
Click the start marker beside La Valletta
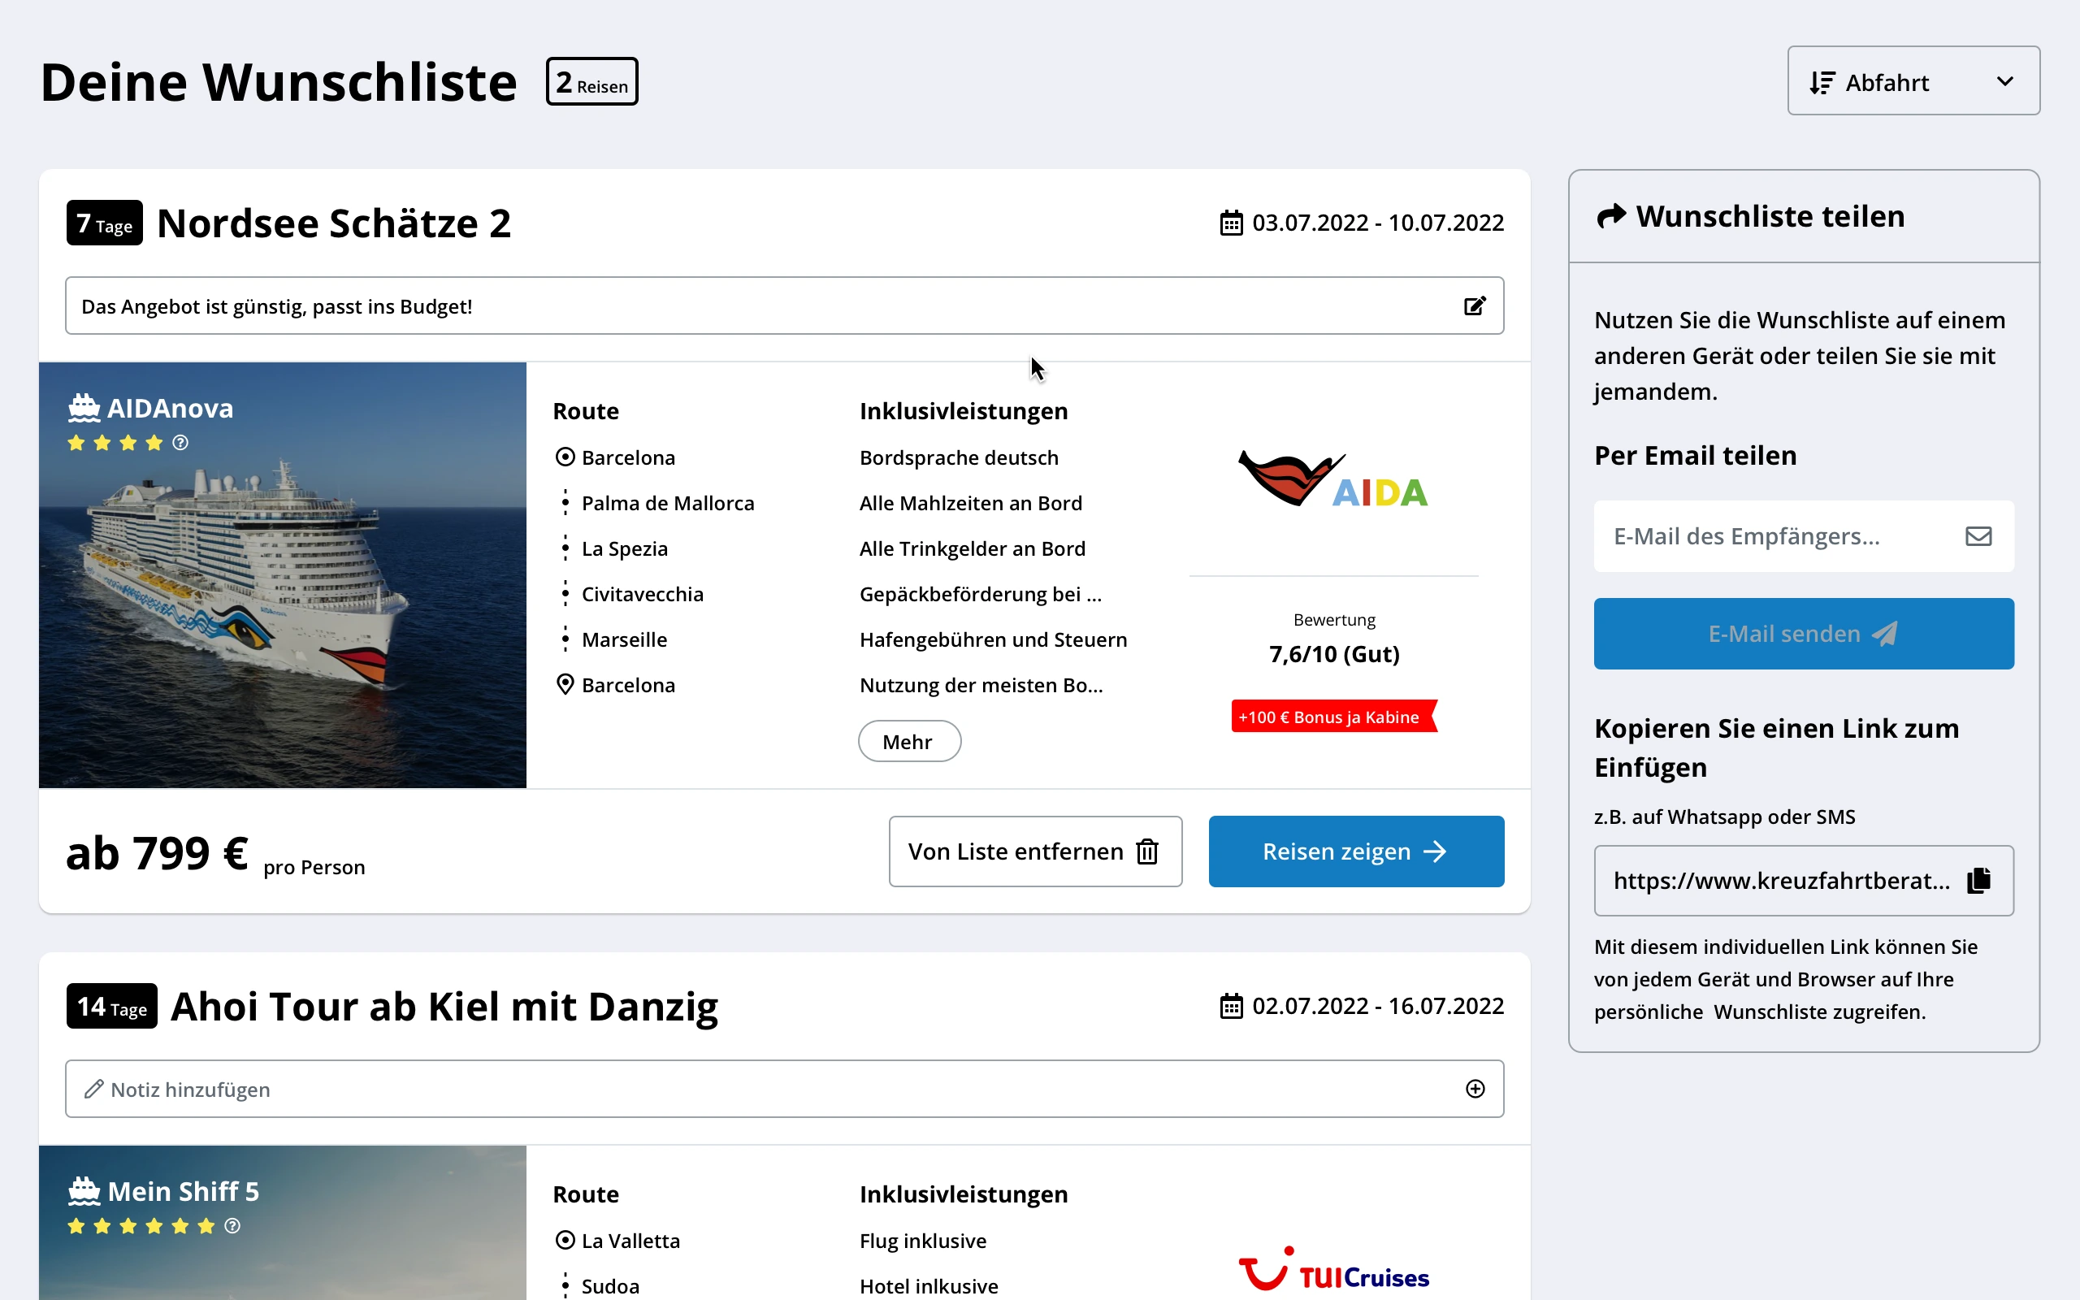pyautogui.click(x=565, y=1240)
